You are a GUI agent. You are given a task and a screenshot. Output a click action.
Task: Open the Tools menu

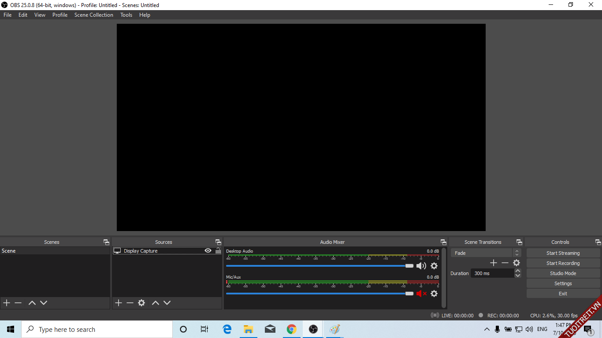(126, 15)
